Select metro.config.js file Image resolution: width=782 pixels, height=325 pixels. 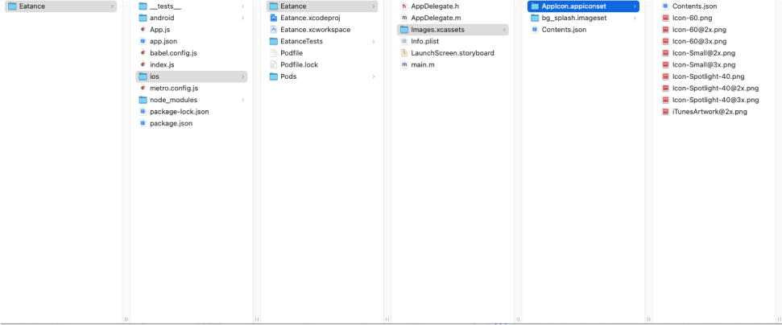(173, 88)
